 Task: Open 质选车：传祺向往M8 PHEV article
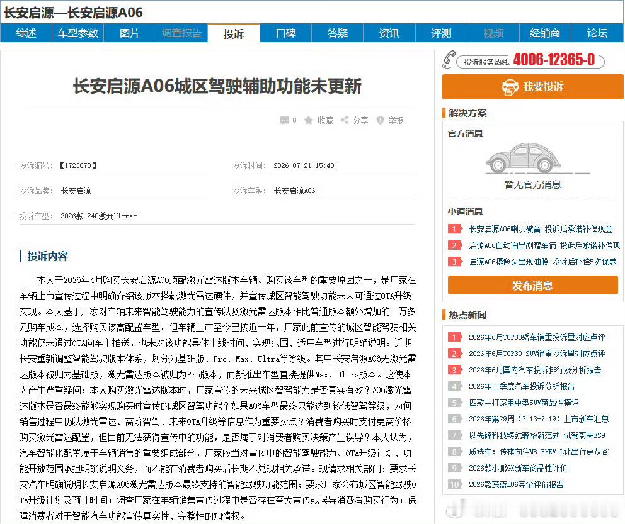539,452
